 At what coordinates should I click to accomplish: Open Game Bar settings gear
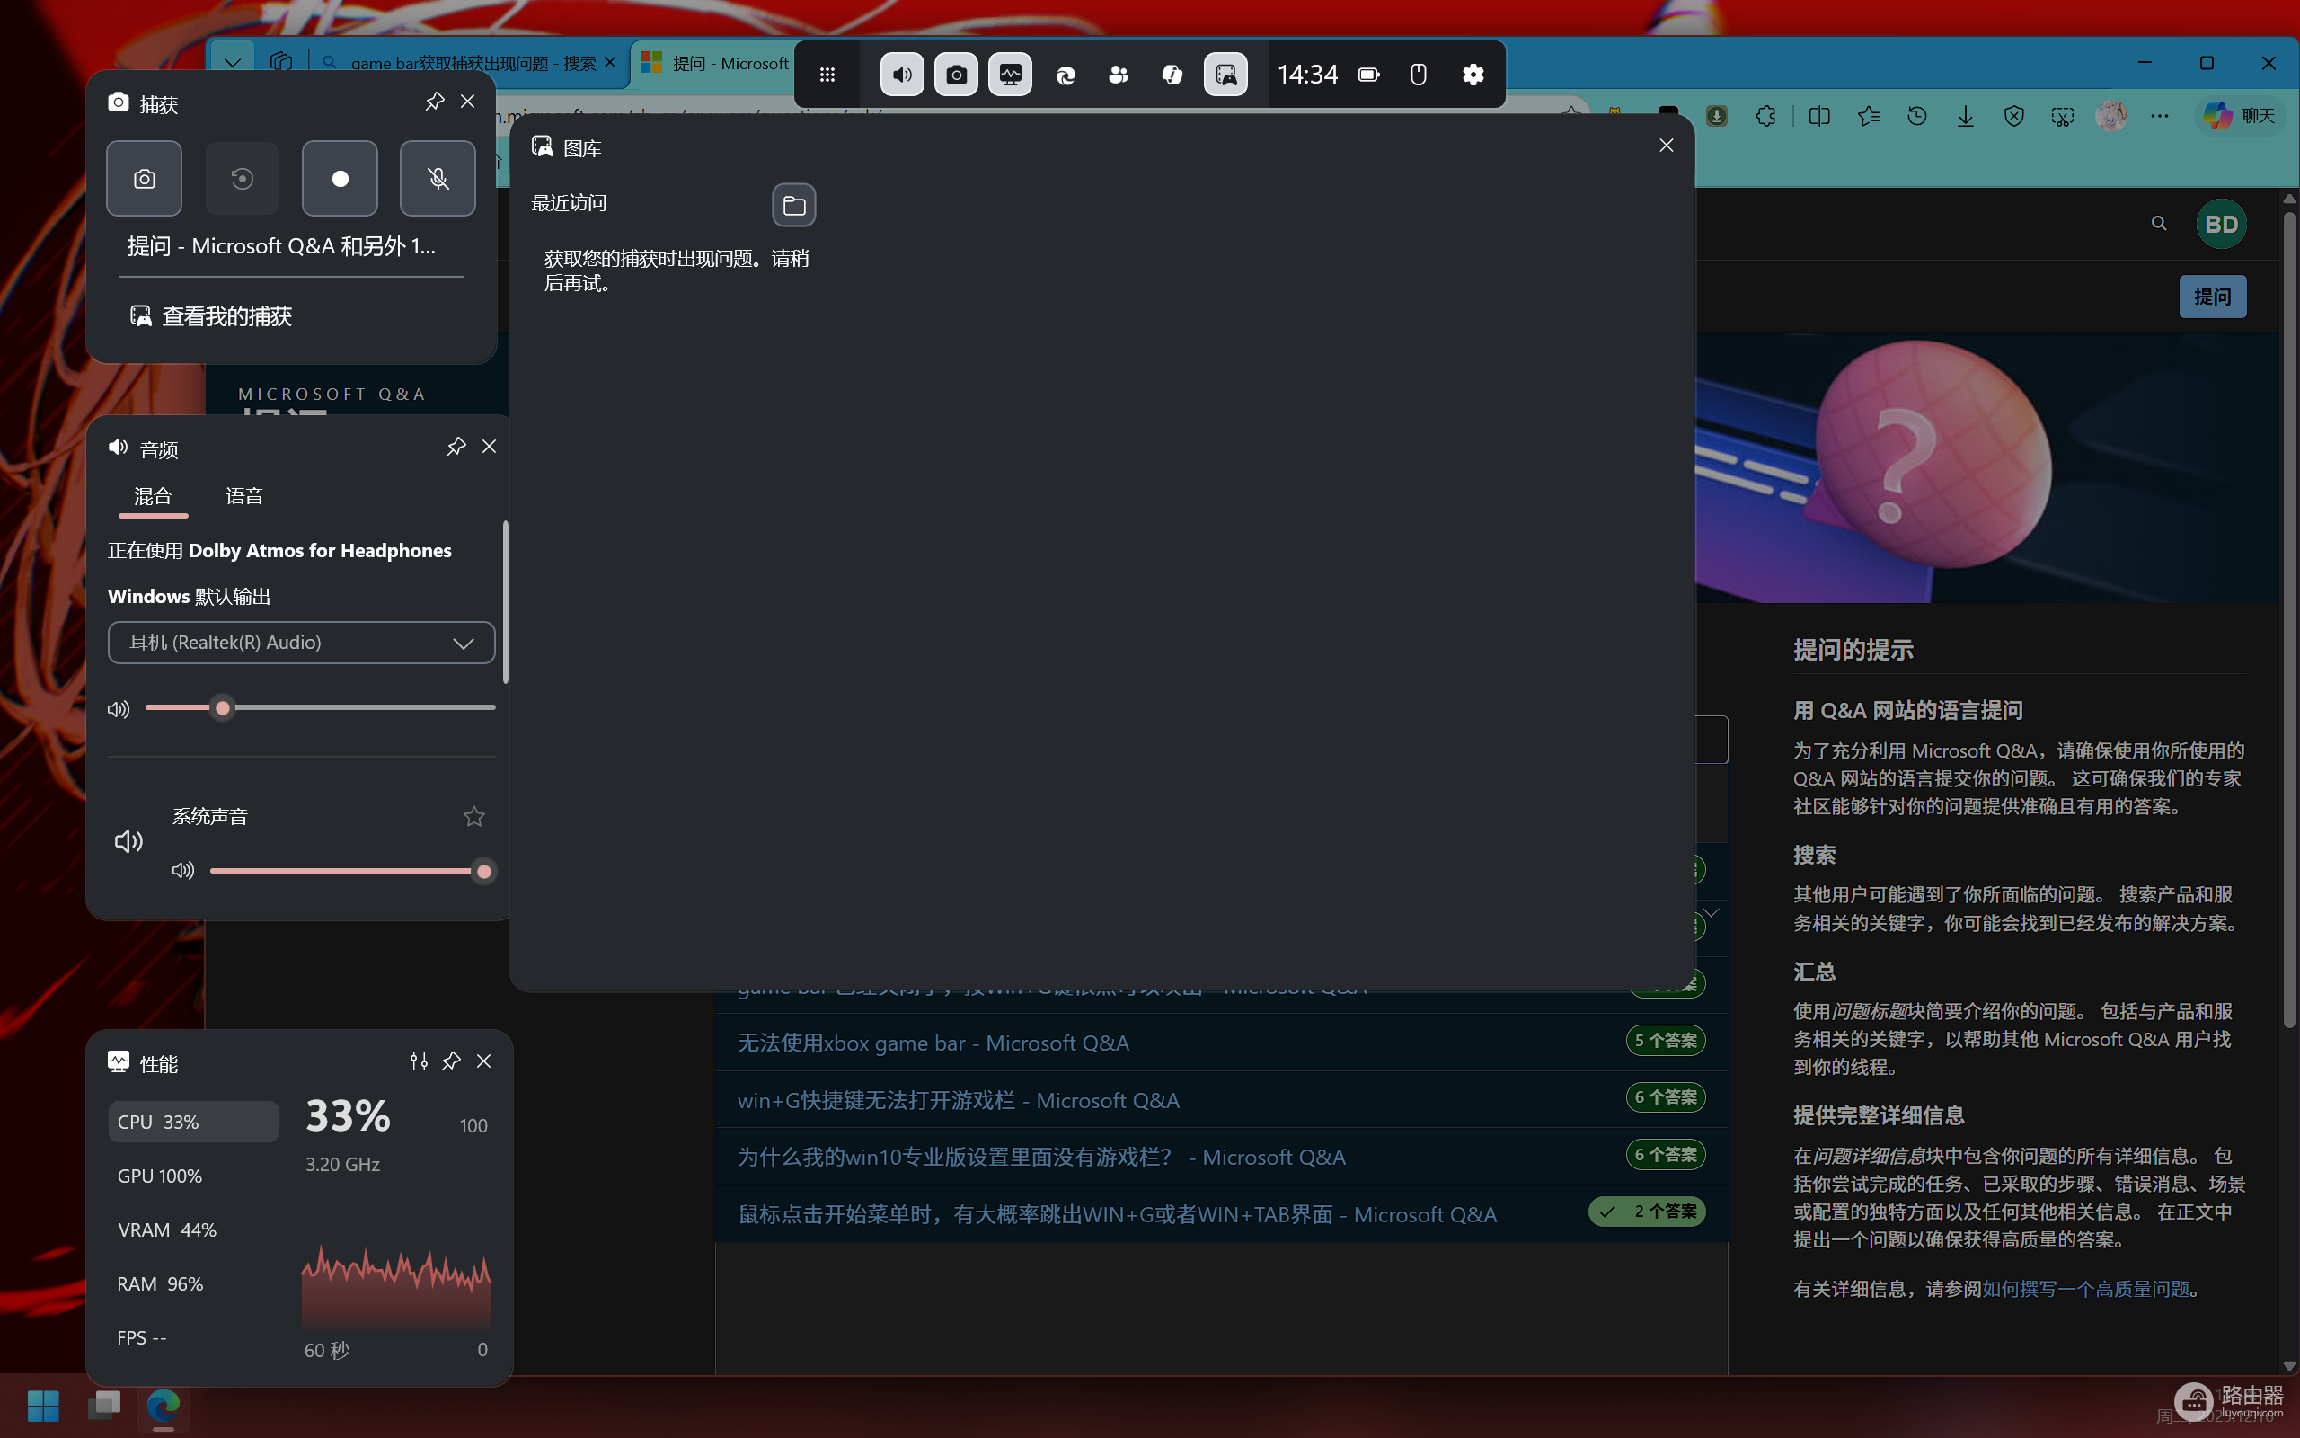coord(1473,75)
